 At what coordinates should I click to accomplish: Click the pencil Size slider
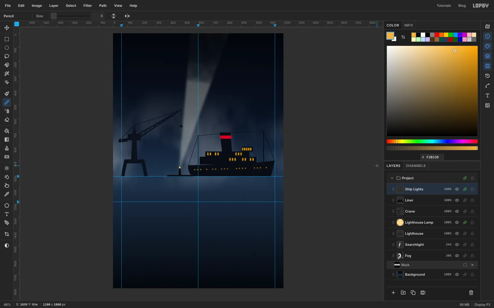(x=70, y=16)
